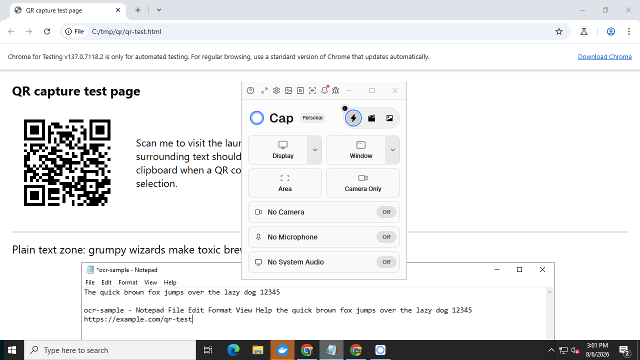Choose Display capture target

click(x=278, y=150)
